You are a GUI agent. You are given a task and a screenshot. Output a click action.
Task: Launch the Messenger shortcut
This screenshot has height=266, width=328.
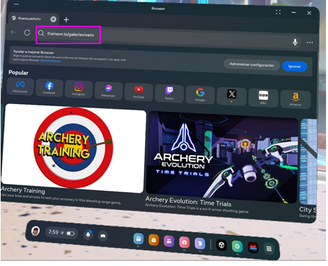click(108, 91)
